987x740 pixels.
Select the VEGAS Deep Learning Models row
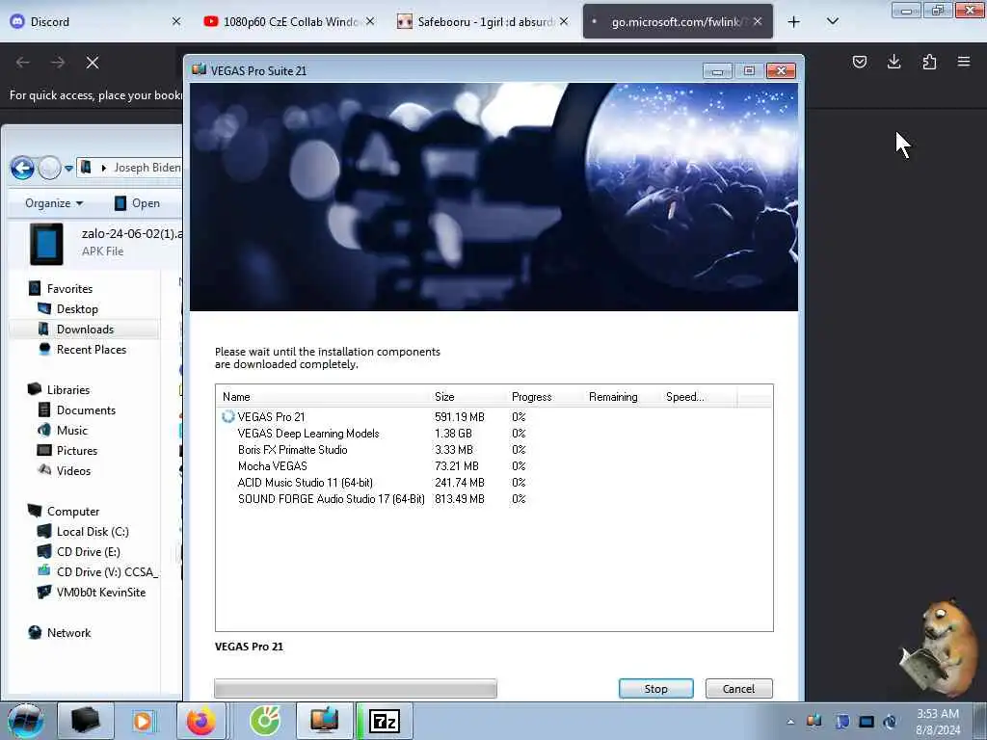point(494,433)
